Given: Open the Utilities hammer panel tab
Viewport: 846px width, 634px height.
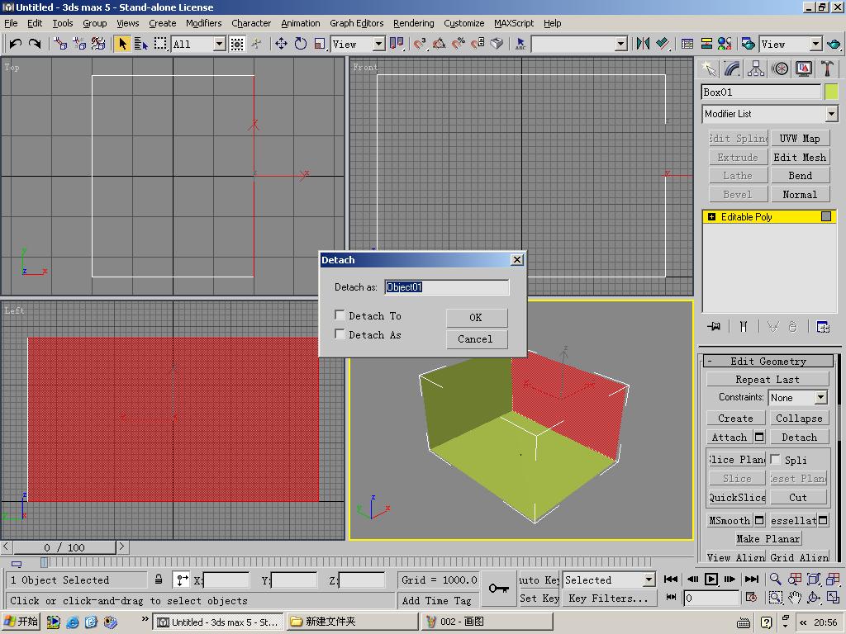Looking at the screenshot, I should click(x=827, y=69).
